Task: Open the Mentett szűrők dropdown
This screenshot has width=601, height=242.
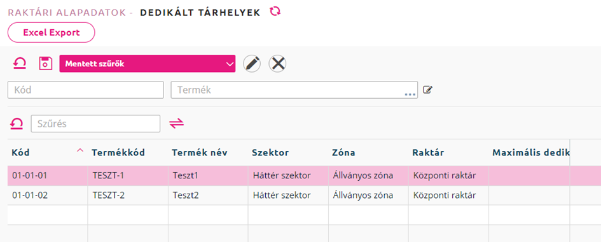Action: [x=147, y=64]
